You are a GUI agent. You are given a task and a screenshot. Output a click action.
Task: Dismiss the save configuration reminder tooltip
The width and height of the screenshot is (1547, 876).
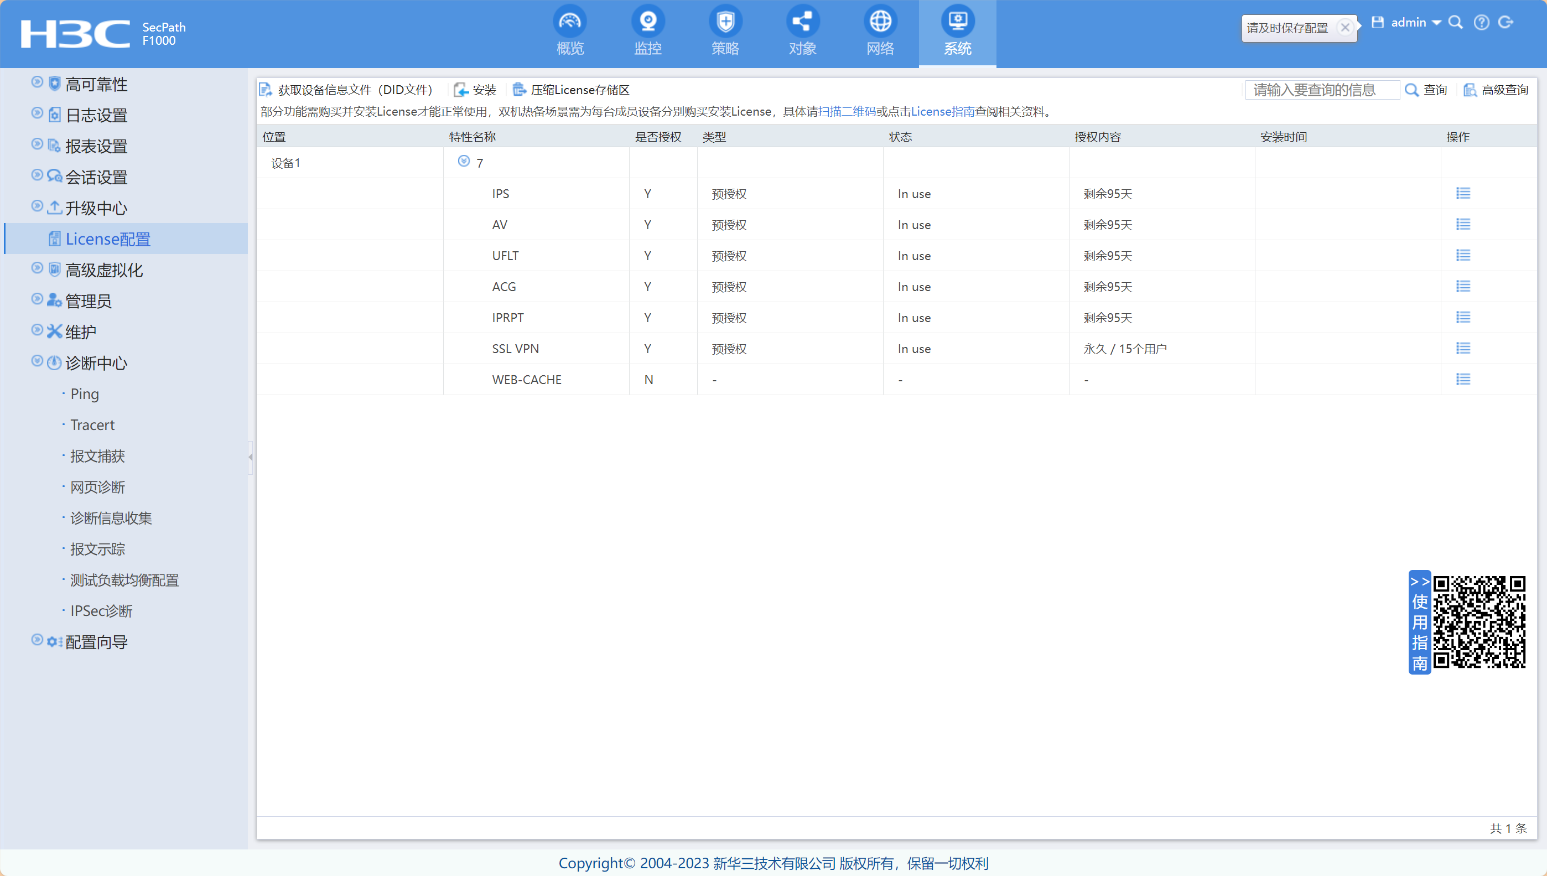pyautogui.click(x=1345, y=28)
